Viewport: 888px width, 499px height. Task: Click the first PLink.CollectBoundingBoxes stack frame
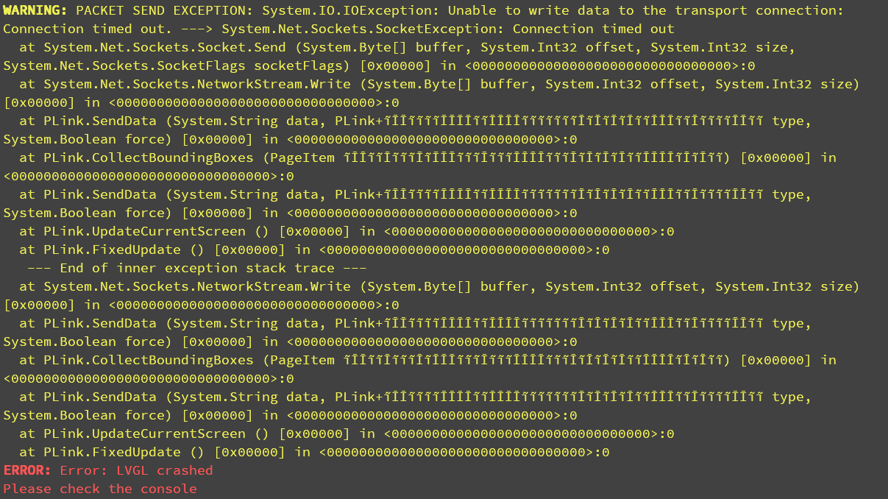(419, 167)
